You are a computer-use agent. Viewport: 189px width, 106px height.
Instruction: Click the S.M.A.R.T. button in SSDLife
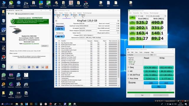[x=45, y=46]
